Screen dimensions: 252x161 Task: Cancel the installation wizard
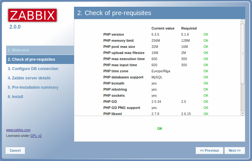tap(15, 150)
